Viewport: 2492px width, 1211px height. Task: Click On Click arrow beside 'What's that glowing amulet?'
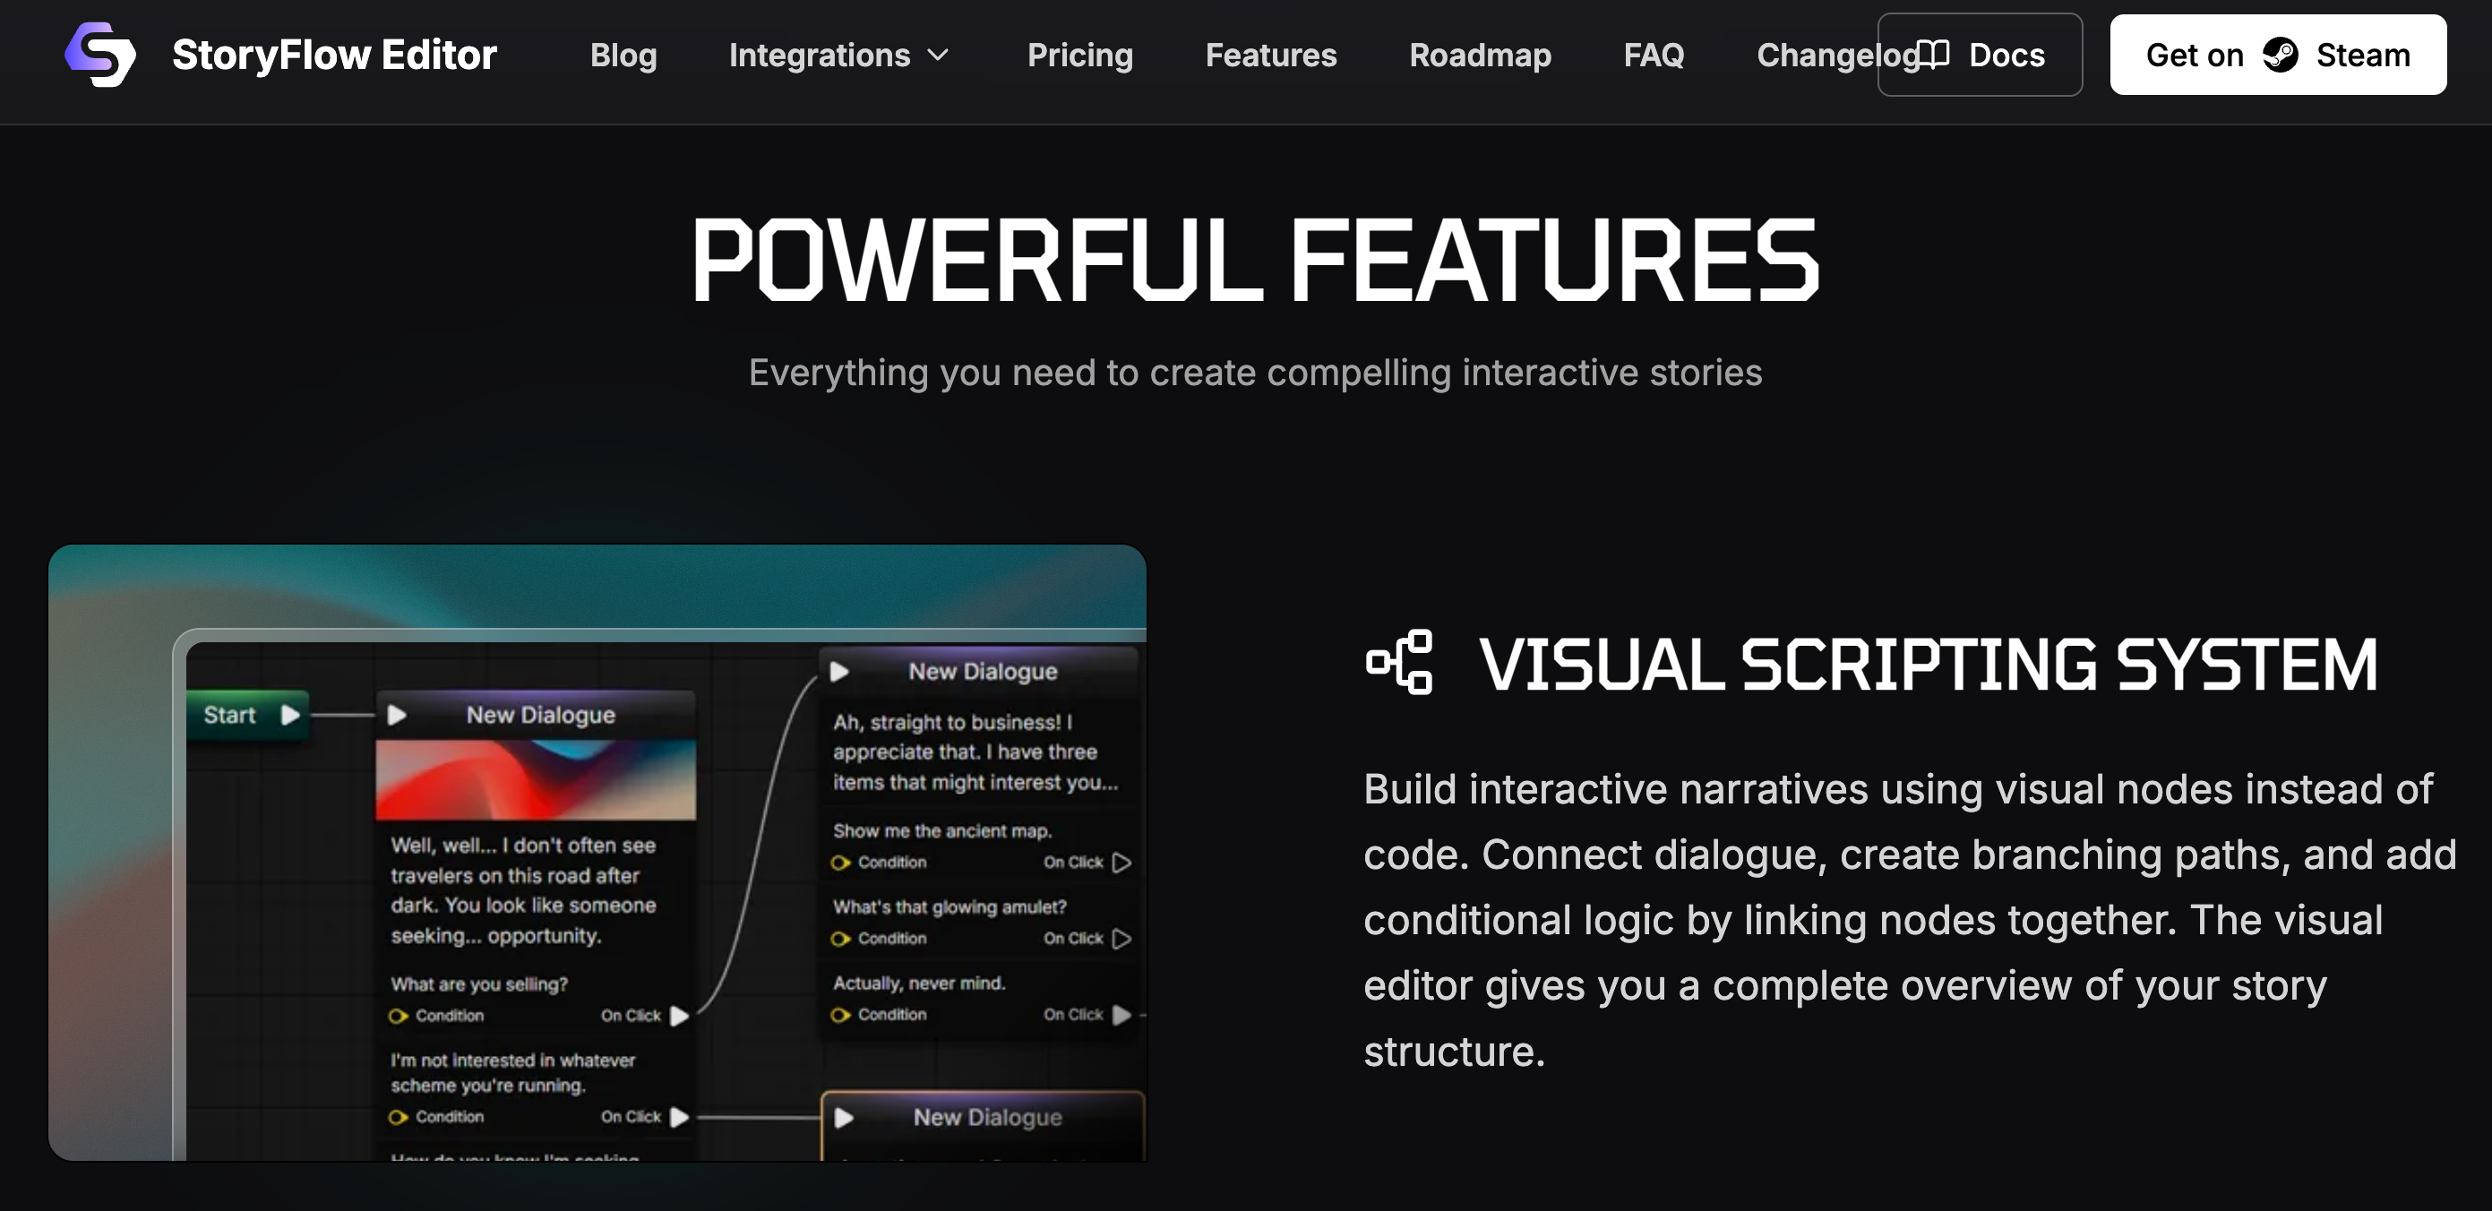(x=1121, y=938)
